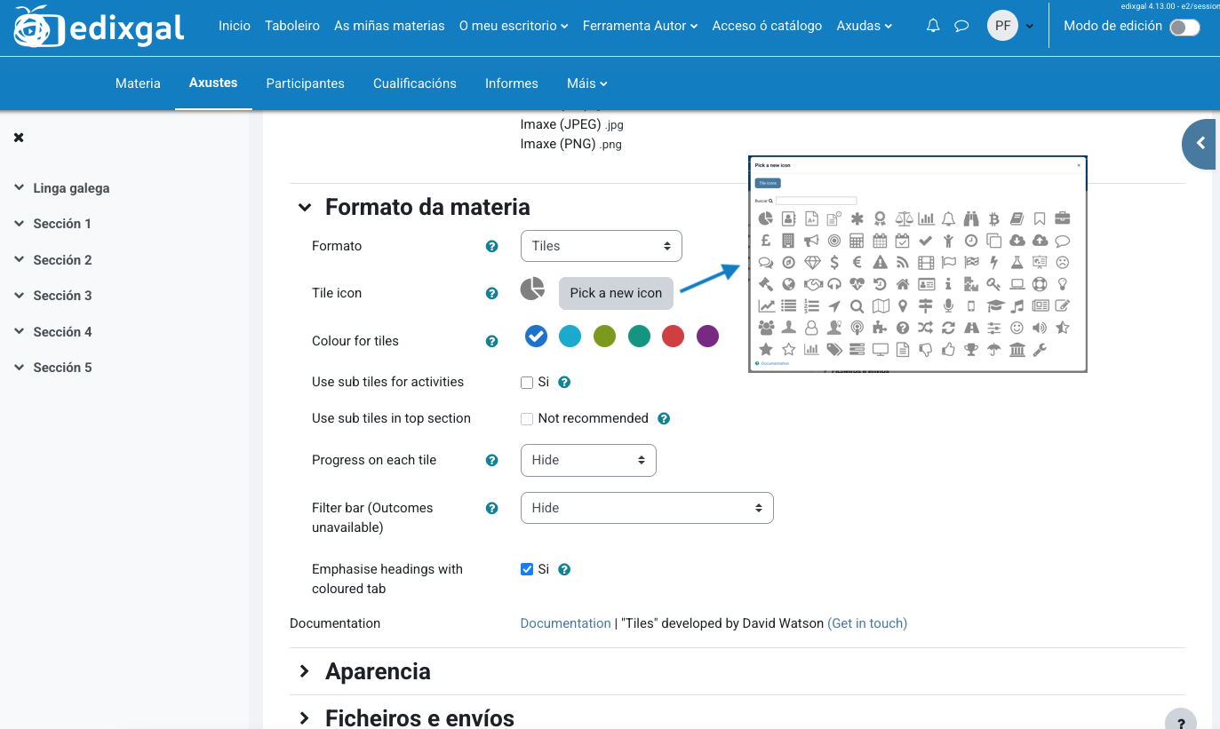1220x729 pixels.
Task: Switch to the Participantes tab
Action: (x=305, y=83)
